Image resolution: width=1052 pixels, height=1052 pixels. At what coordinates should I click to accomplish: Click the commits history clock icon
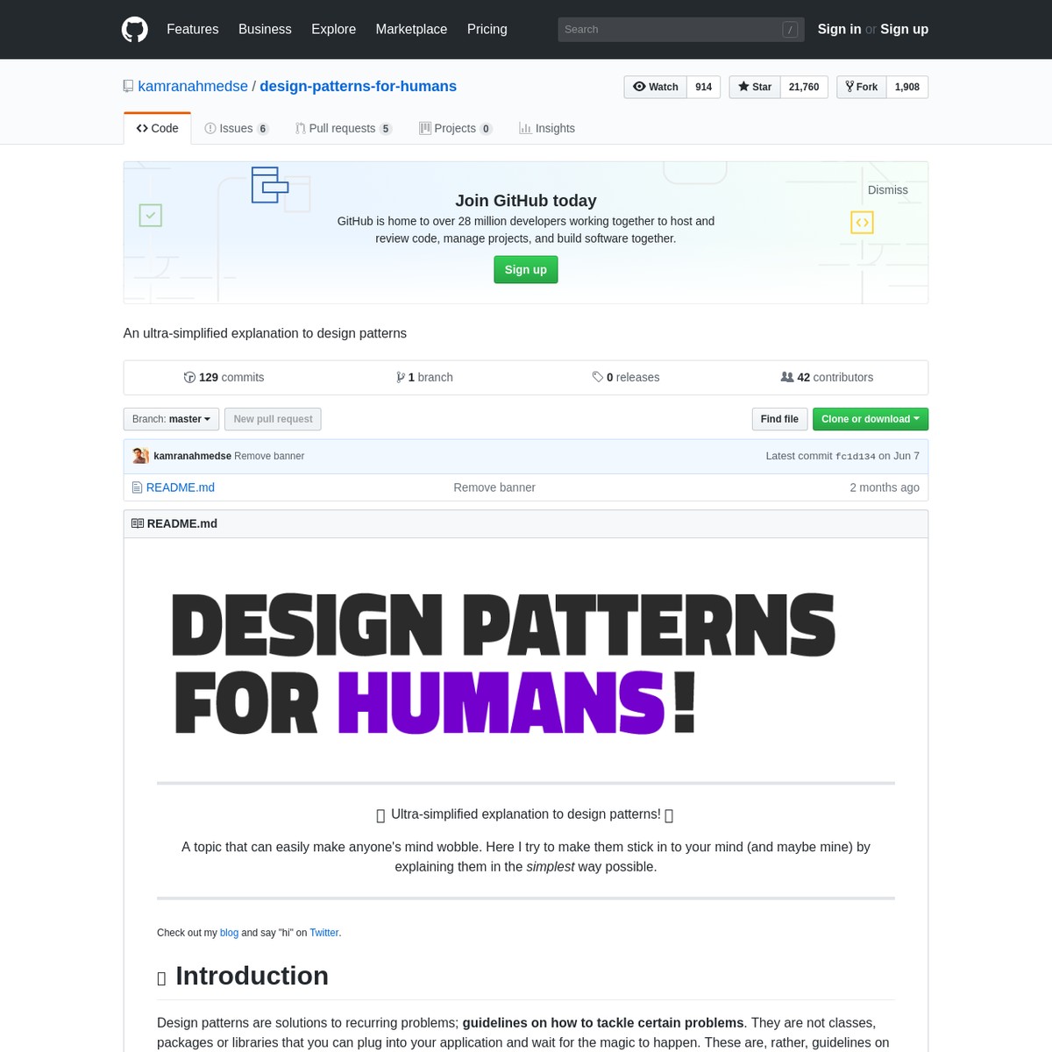[x=189, y=377]
